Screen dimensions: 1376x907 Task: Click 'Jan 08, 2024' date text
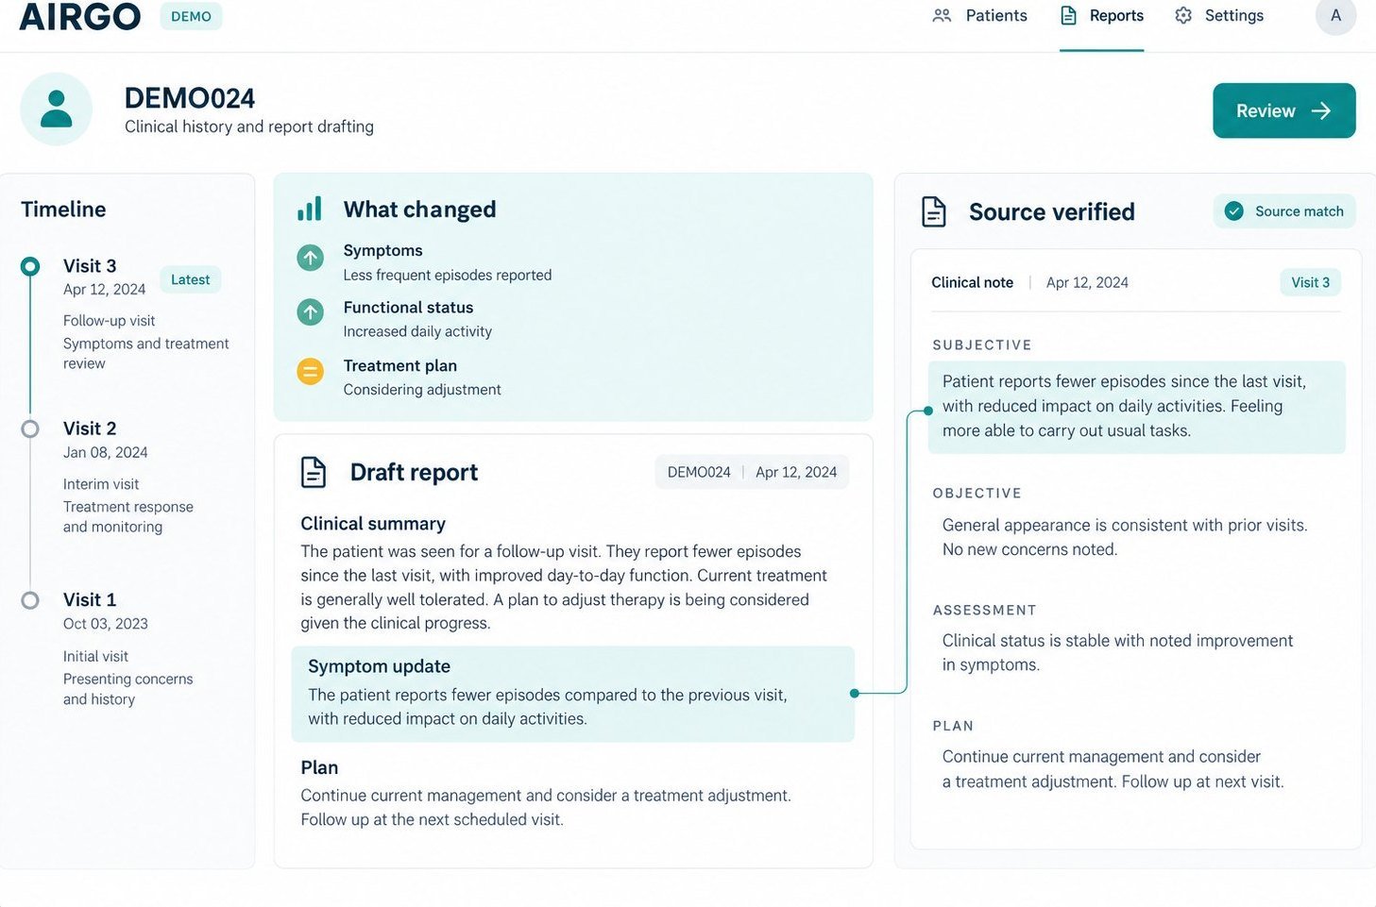(106, 453)
